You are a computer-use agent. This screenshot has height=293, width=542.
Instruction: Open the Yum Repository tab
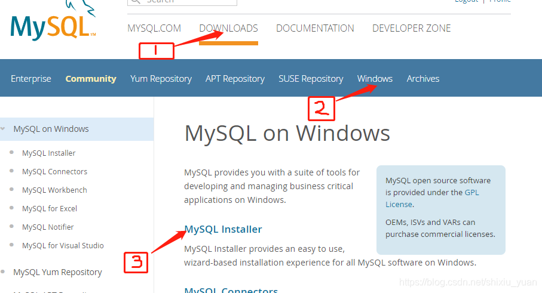161,79
